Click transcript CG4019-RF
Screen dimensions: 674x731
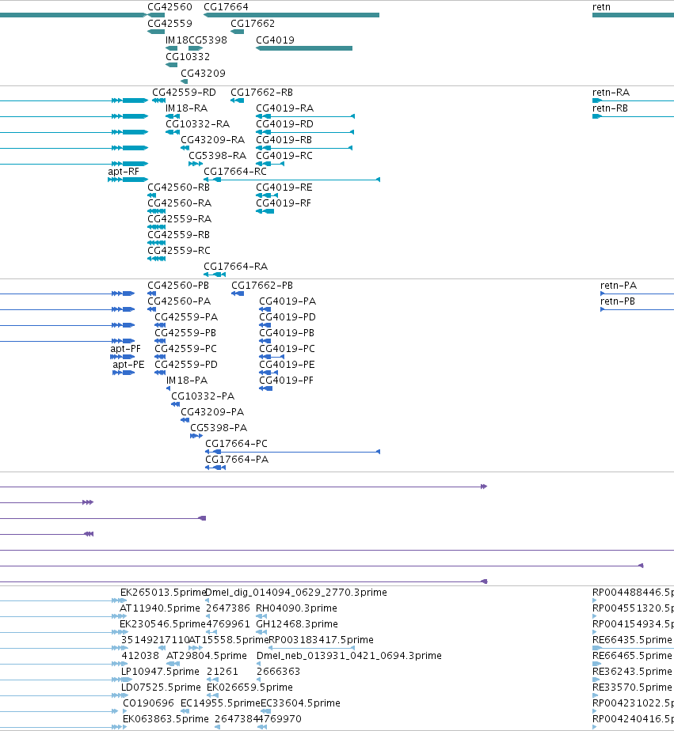pos(284,203)
